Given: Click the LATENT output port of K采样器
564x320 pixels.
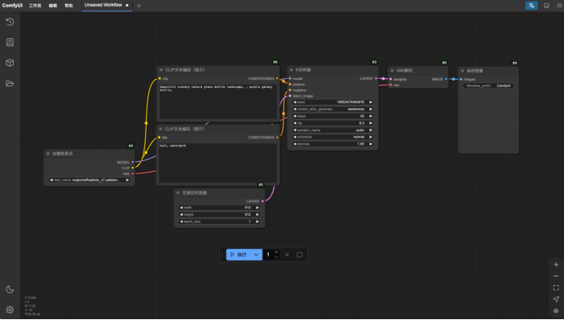Looking at the screenshot, I should [377, 78].
